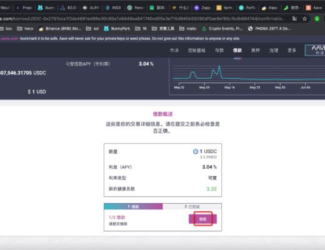Viewport: 325px width, 250px height.
Task: Open 控制面板 (Dashboard) nav item
Action: (197, 51)
